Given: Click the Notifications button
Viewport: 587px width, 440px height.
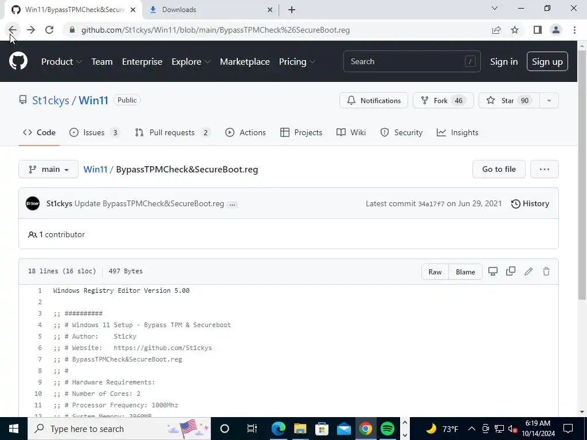Looking at the screenshot, I should click(374, 101).
